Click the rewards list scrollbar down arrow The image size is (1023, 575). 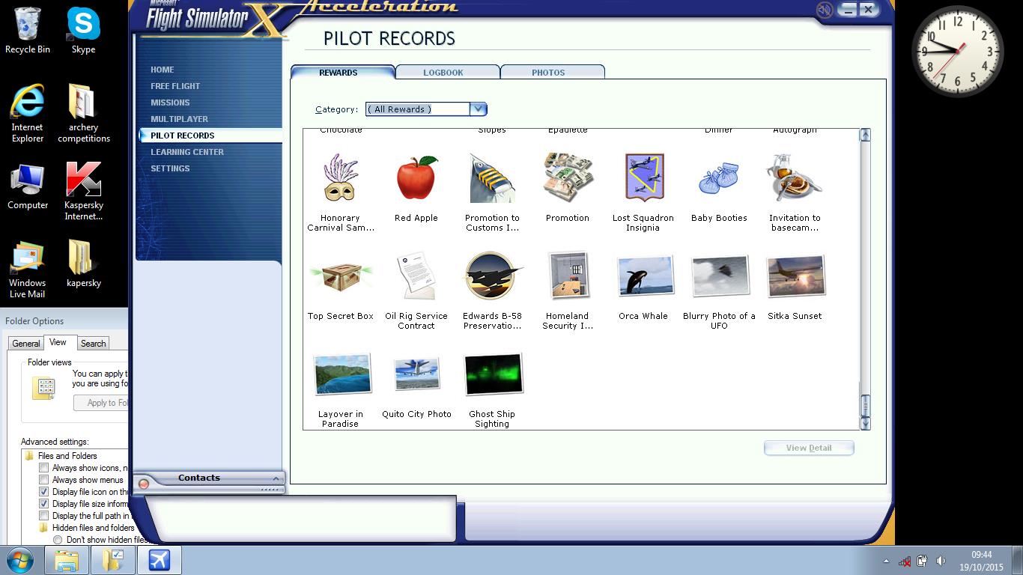(865, 424)
